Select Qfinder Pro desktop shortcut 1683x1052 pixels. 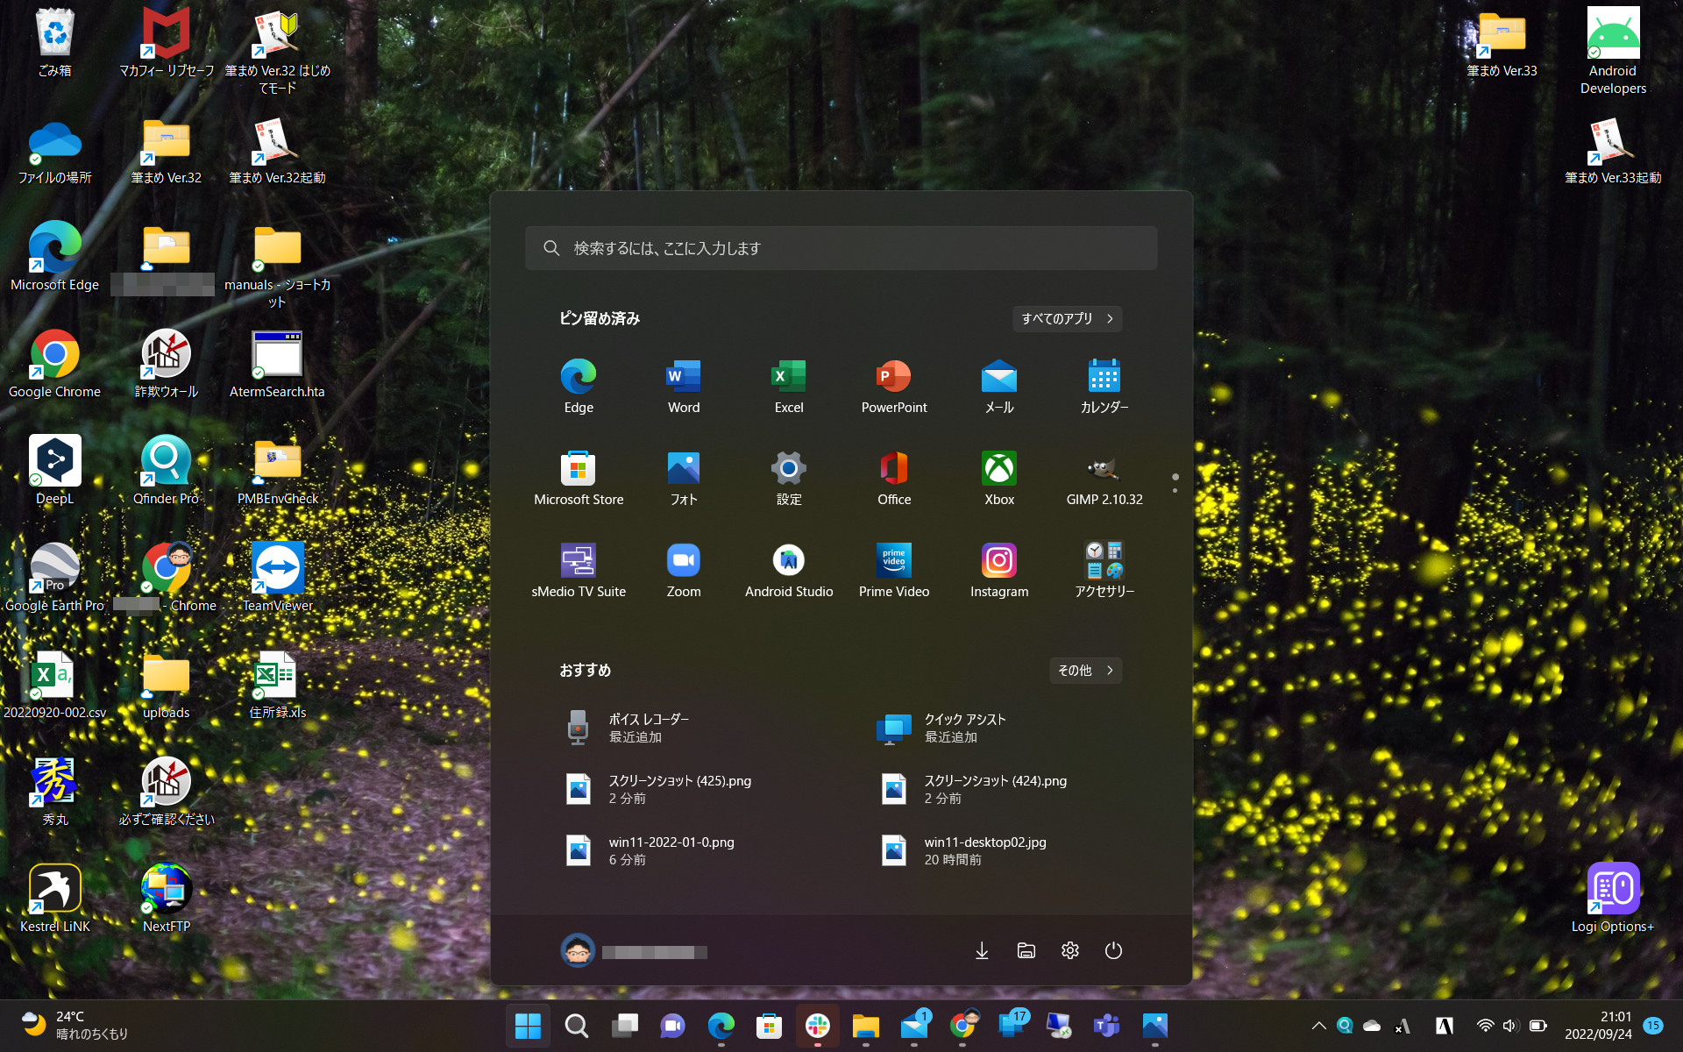pos(166,471)
